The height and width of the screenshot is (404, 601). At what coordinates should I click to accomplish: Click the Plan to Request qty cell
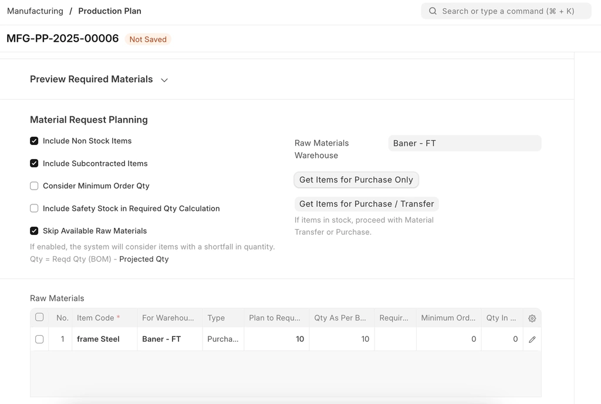tap(276, 339)
